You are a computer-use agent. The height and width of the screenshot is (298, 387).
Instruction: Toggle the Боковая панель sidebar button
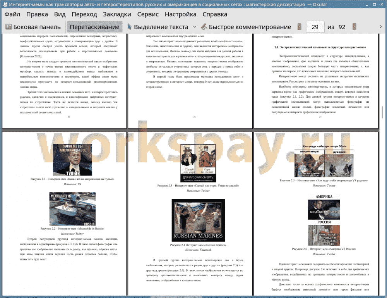click(x=33, y=27)
